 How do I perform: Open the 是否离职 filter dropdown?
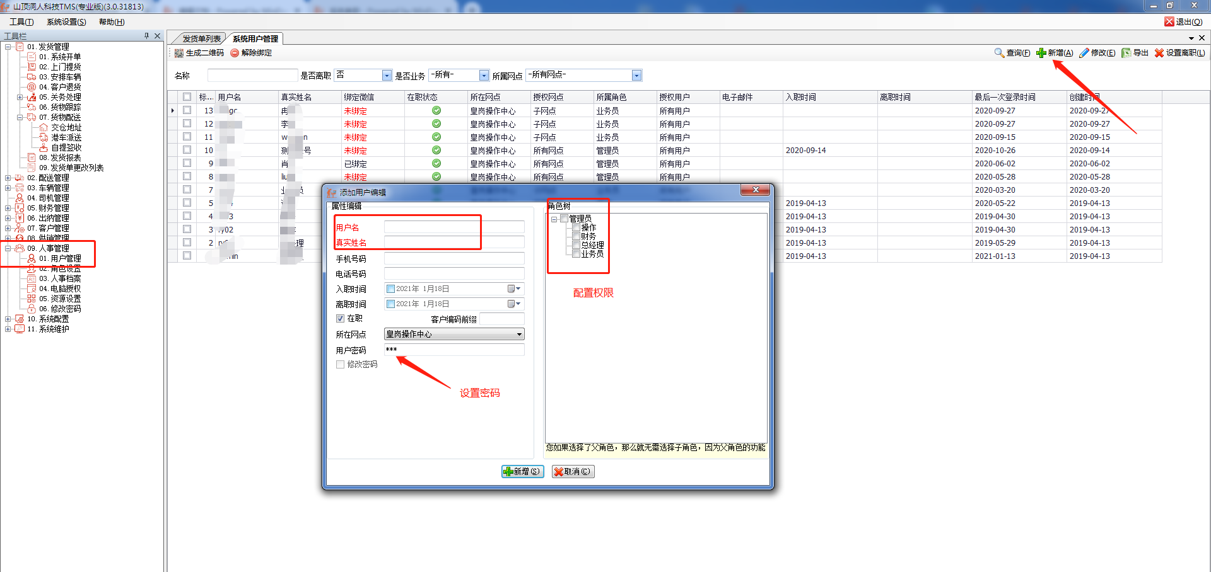[387, 76]
